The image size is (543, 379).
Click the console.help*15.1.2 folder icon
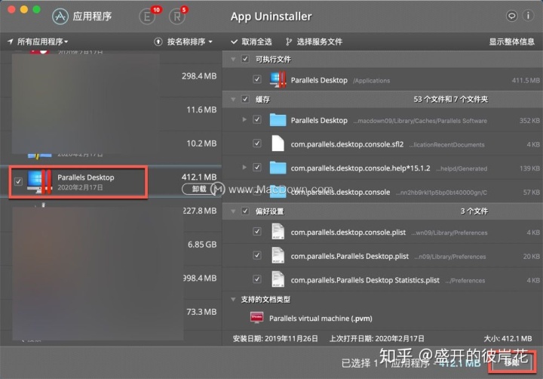pyautogui.click(x=278, y=168)
